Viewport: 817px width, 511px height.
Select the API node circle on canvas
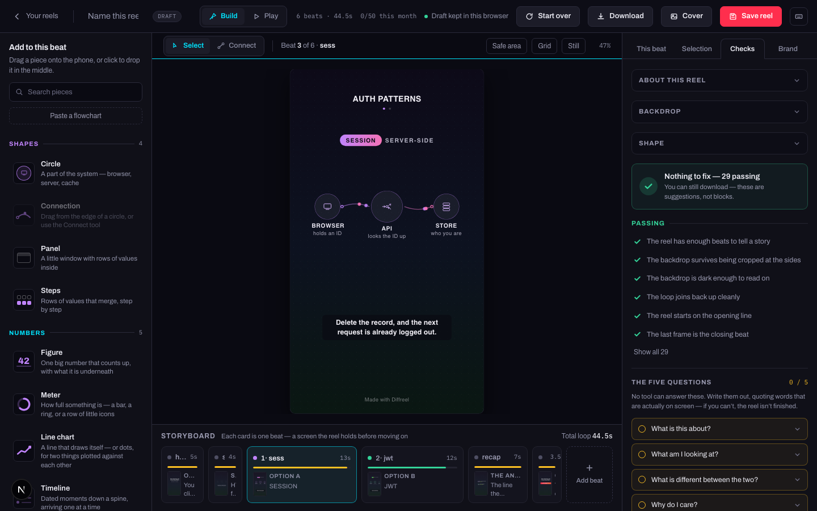387,207
